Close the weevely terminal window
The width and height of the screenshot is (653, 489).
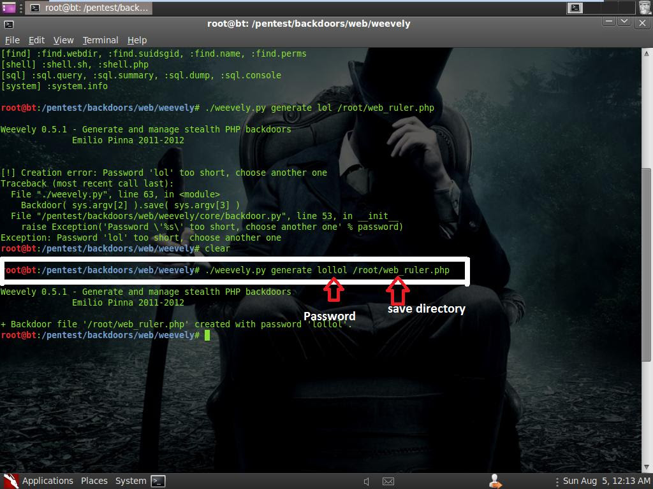point(642,24)
